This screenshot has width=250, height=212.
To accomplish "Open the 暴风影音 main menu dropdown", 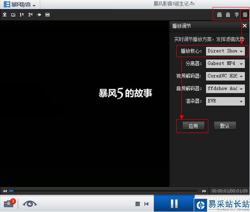I will point(20,4).
